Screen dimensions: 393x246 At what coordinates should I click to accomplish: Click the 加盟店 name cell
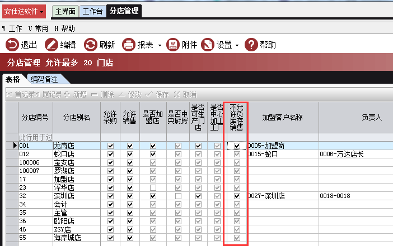(77, 179)
